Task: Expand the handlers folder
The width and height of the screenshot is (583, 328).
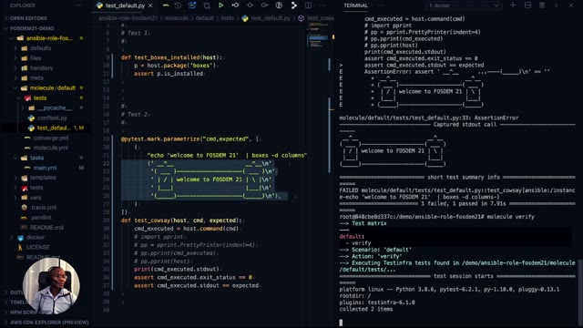Action: 41,68
